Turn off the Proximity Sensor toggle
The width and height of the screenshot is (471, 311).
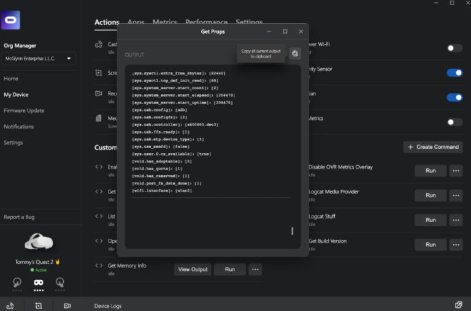(454, 73)
